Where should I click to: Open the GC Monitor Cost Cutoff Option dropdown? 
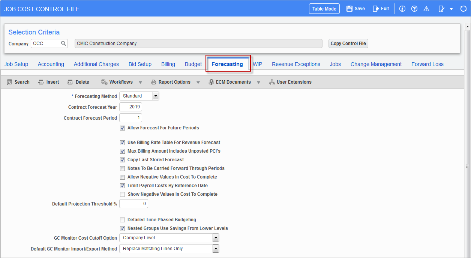(215, 237)
